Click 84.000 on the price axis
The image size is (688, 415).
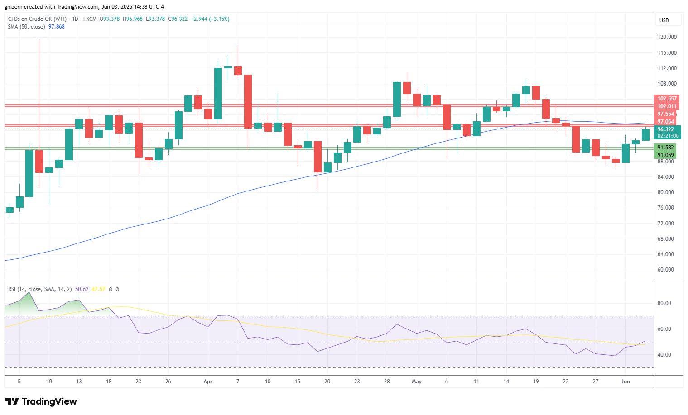coord(666,177)
